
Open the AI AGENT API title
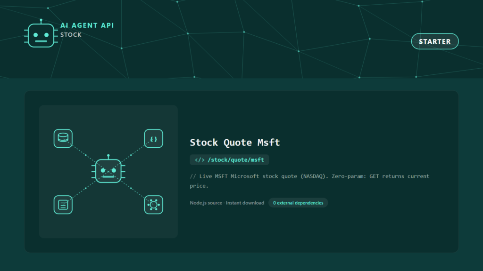(x=87, y=25)
